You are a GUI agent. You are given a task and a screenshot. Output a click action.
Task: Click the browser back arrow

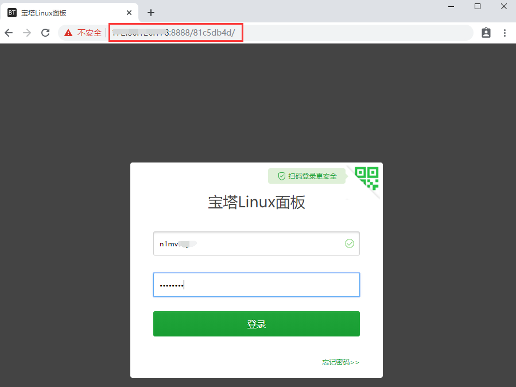tap(9, 33)
